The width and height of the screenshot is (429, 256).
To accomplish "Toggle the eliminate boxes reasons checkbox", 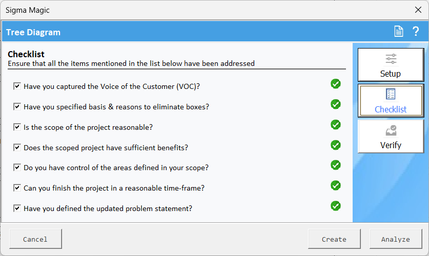I will 17,107.
